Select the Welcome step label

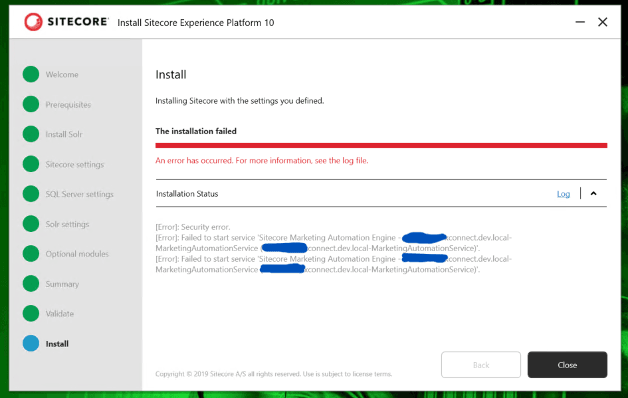62,74
